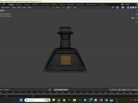This screenshot has height=103, width=138.
Task: Switch to the UV Editing workspace
Action: click(35, 5)
